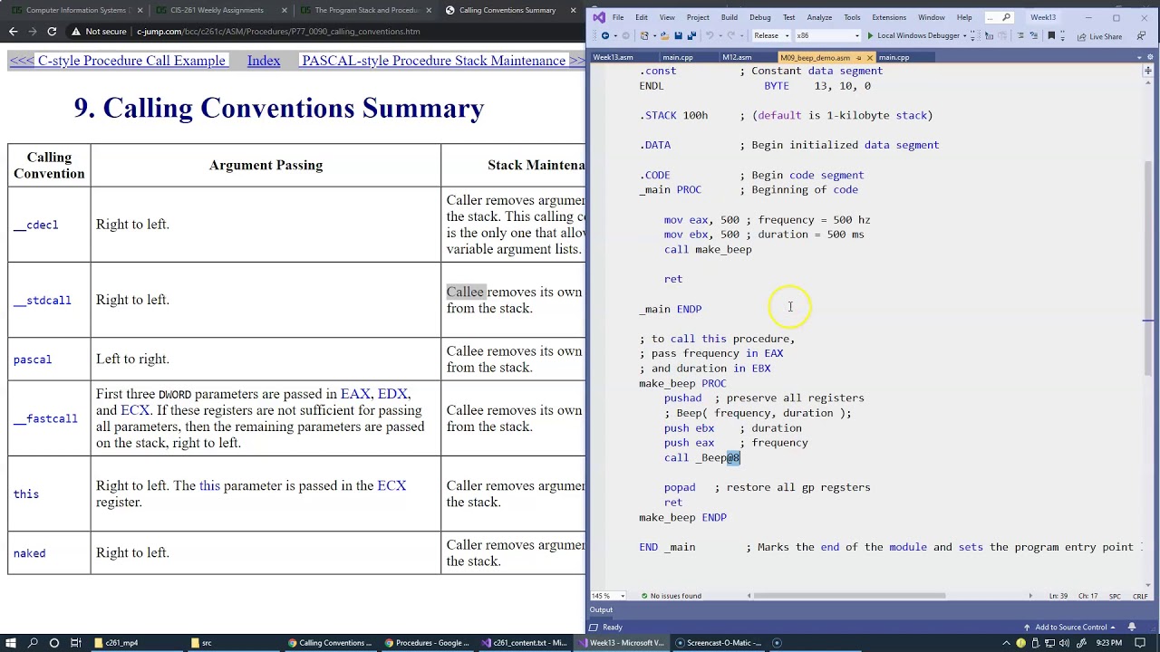Open Live Share in Visual Studio
This screenshot has width=1160, height=652.
click(x=1099, y=36)
